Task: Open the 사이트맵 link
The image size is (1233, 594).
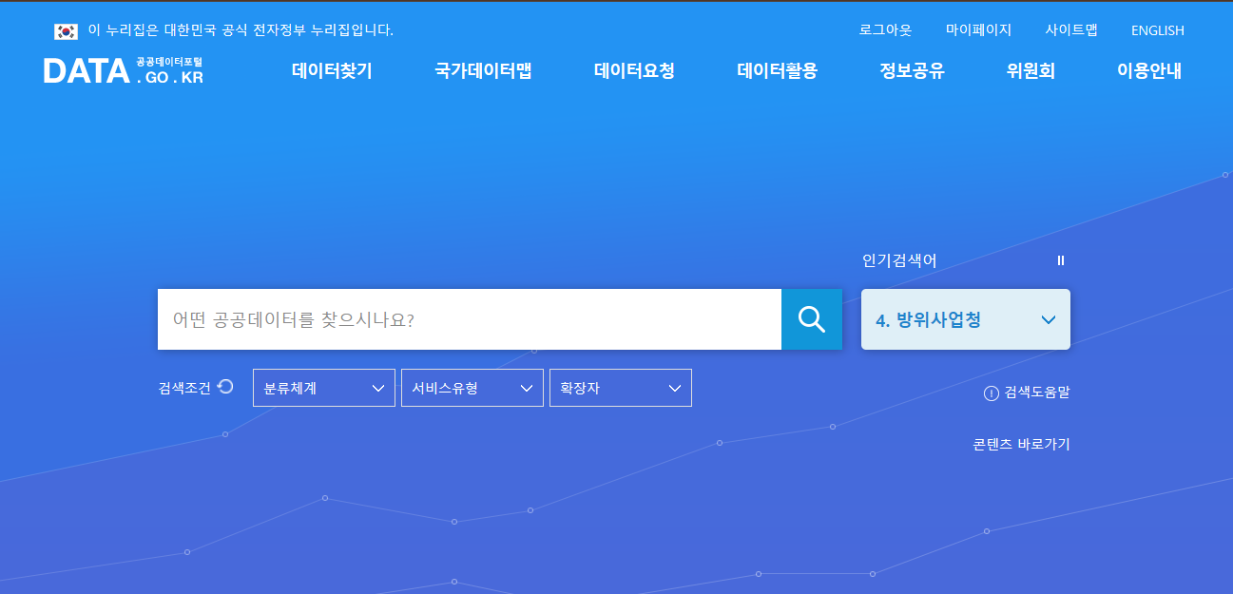Action: [x=1071, y=29]
